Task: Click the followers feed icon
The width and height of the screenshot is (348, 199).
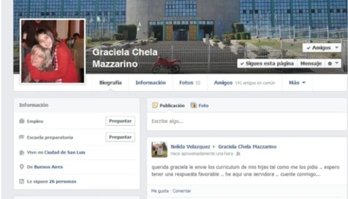Action: point(22,181)
